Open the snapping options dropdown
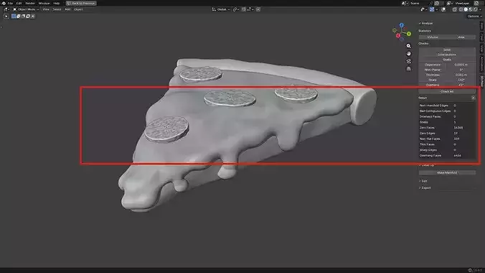Screen dimensions: 485x273 [250, 9]
